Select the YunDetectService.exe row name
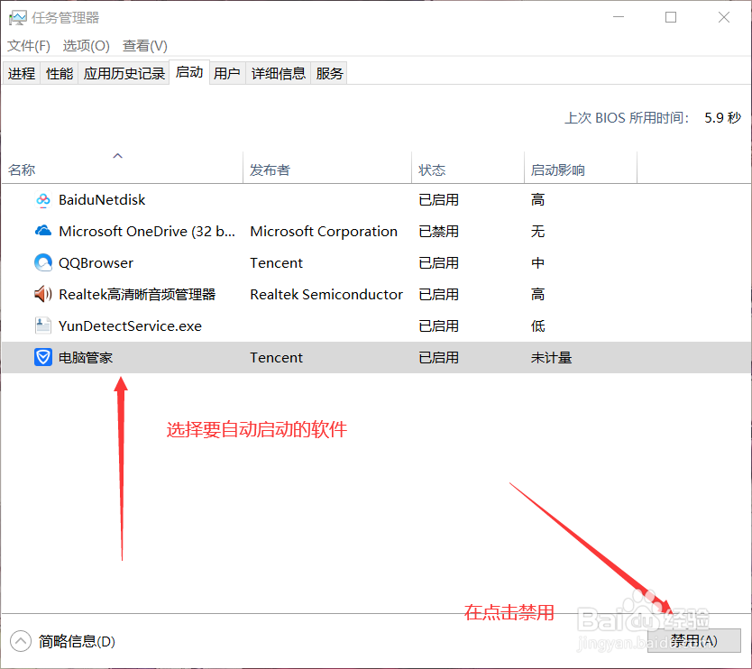 [x=130, y=326]
